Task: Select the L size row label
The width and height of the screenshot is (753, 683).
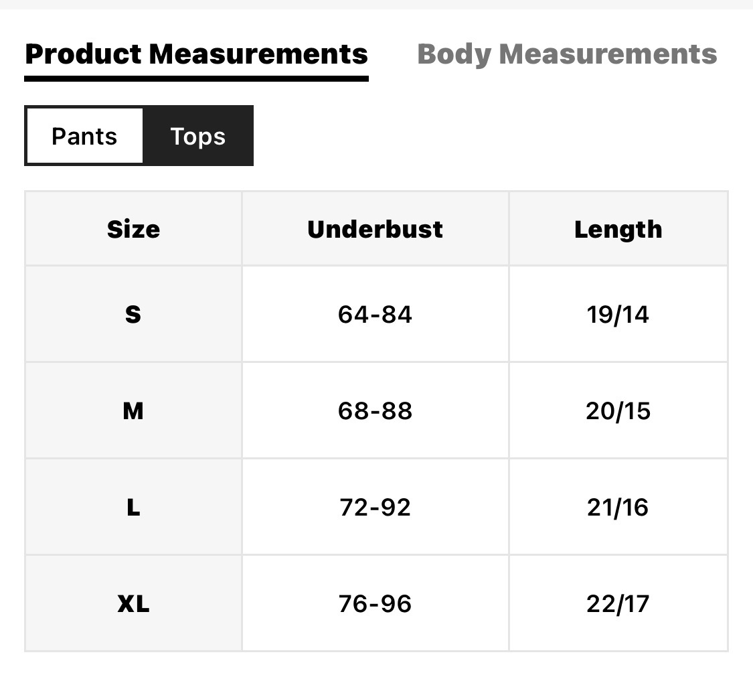Action: click(x=133, y=507)
